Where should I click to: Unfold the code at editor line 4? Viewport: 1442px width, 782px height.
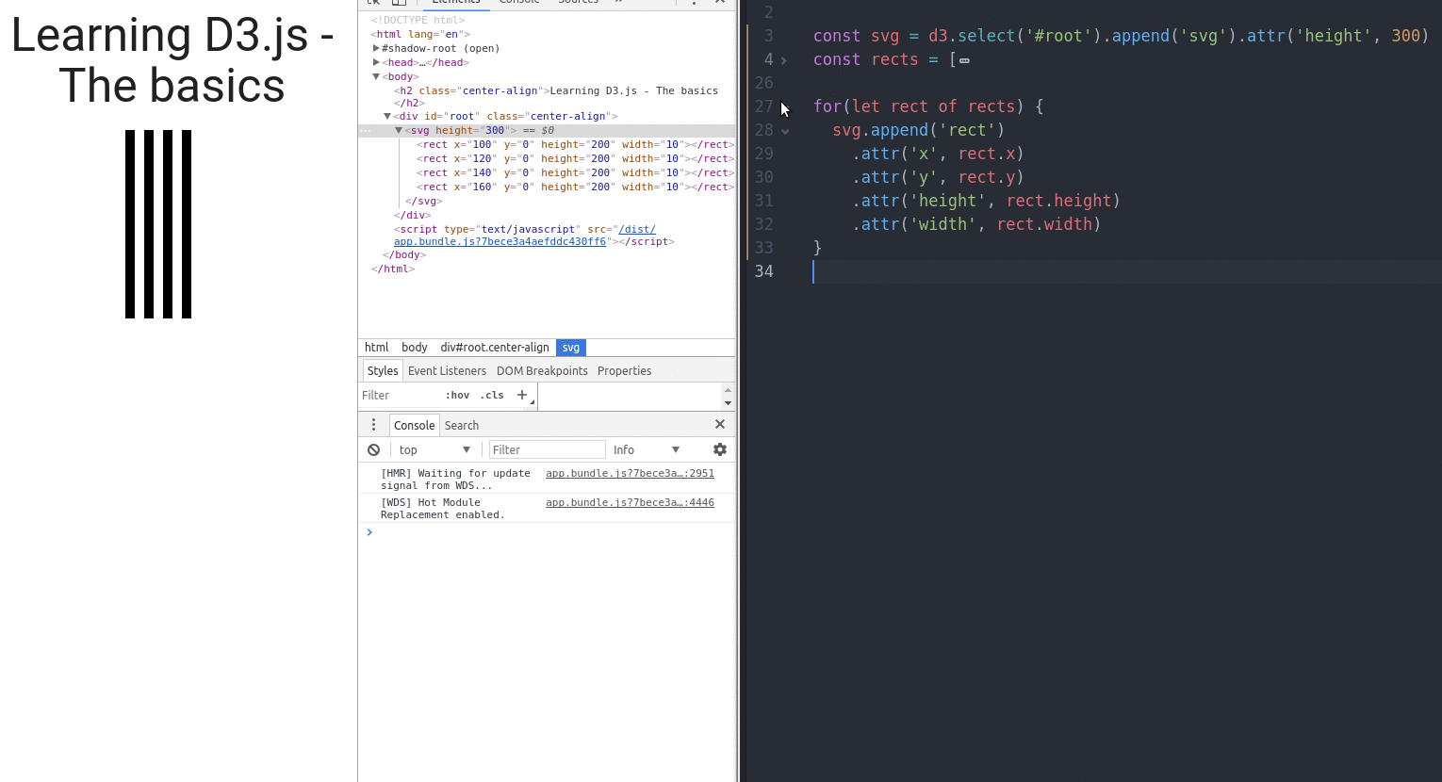click(784, 60)
